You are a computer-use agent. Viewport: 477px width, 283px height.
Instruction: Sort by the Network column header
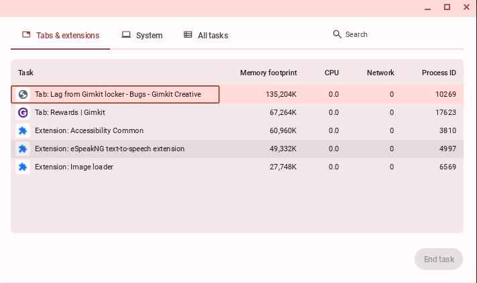(x=380, y=73)
